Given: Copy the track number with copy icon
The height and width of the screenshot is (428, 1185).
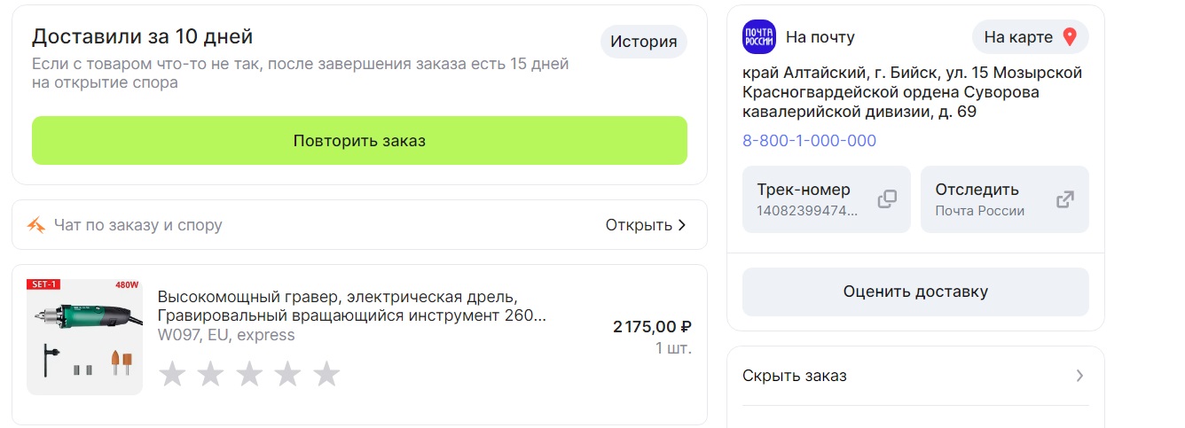Looking at the screenshot, I should pos(887,199).
